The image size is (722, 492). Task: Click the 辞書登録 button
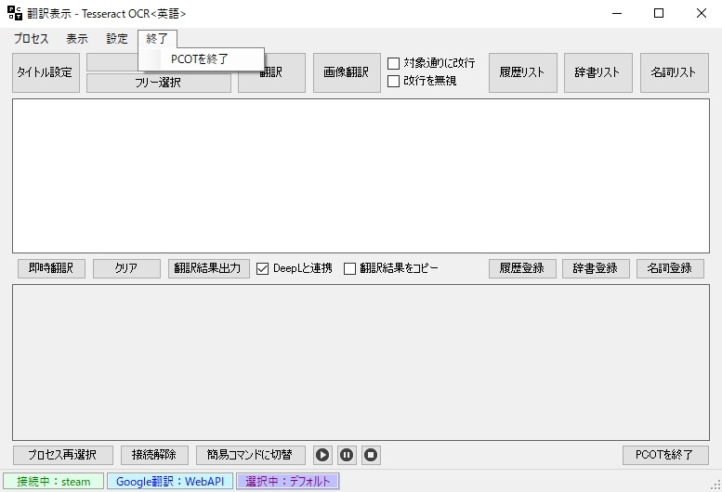(596, 268)
